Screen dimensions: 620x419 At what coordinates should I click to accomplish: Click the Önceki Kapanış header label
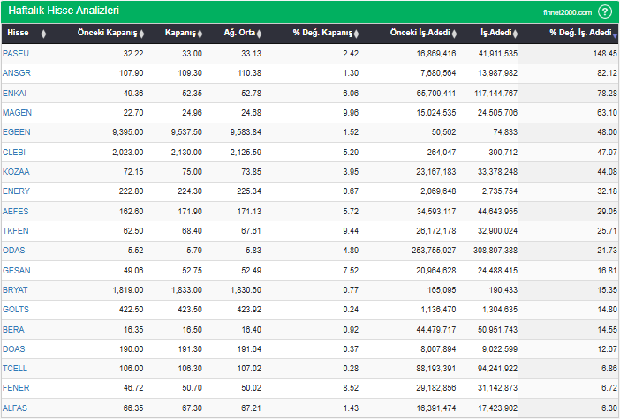[x=107, y=33]
